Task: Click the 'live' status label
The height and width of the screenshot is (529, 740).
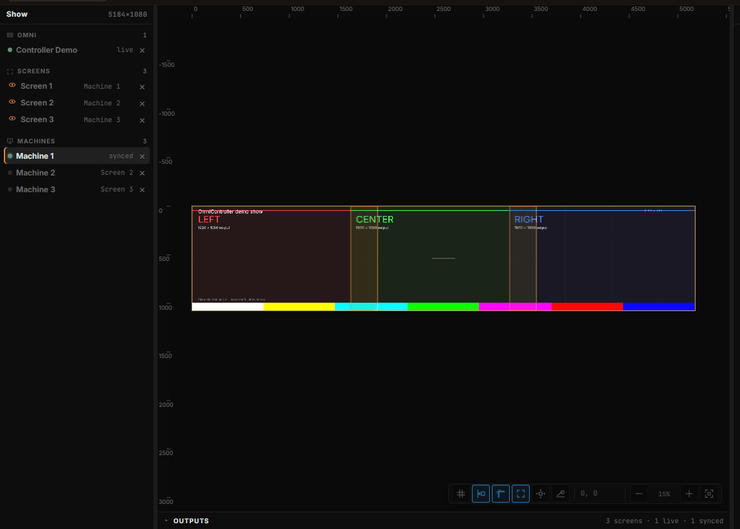Action: coord(125,49)
